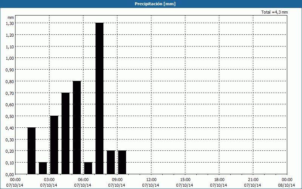Click the 03:00 time axis label
The image size is (302, 189).
(x=49, y=180)
